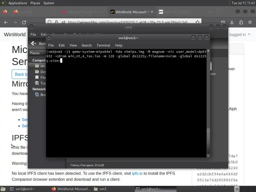
Task: Click terminal scrollbar down arrow
Action: click(208, 156)
